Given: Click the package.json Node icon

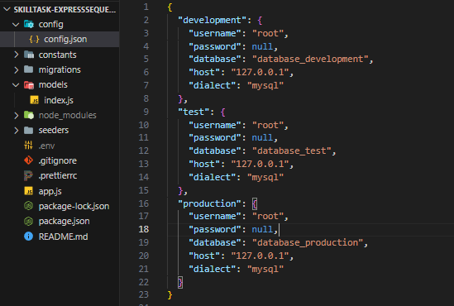Looking at the screenshot, I should pyautogui.click(x=28, y=221).
